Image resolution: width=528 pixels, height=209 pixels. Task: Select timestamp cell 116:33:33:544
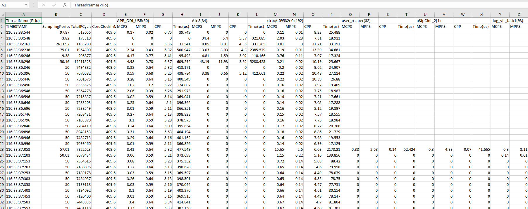tap(23, 32)
